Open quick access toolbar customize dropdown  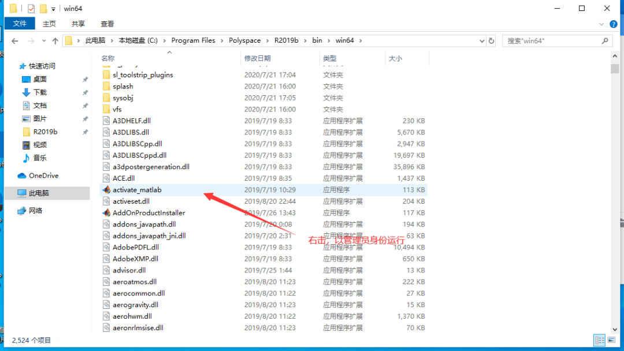53,9
